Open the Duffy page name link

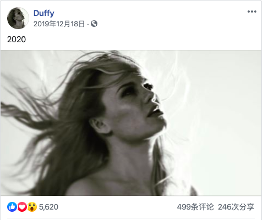[x=44, y=13]
